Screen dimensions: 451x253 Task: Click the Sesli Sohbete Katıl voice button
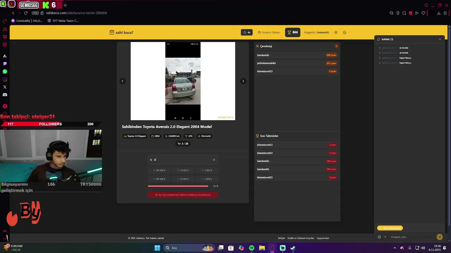click(x=390, y=228)
